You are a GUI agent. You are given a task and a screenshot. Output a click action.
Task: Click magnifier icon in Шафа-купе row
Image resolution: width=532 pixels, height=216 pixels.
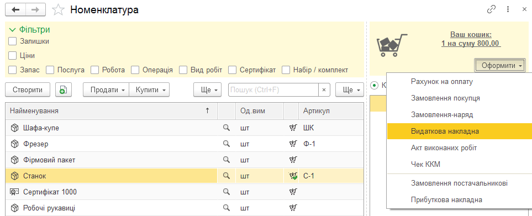226,128
